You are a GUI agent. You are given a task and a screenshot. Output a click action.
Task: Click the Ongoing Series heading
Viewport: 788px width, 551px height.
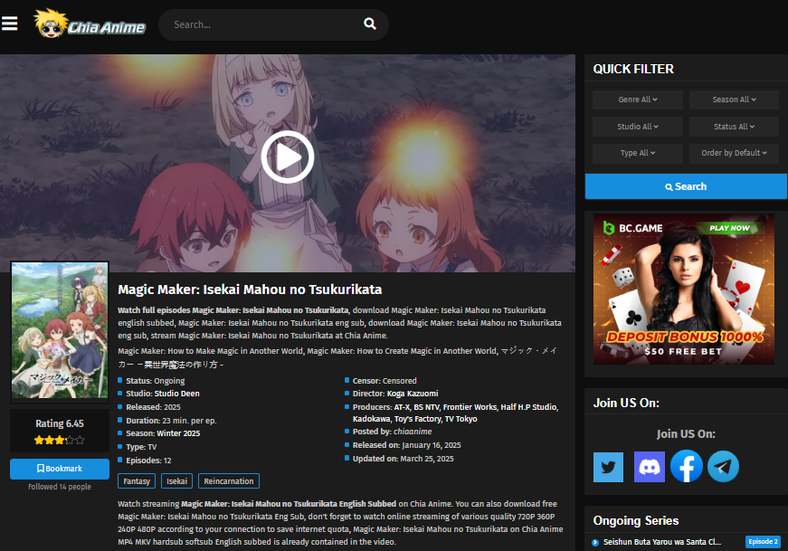[x=636, y=520]
